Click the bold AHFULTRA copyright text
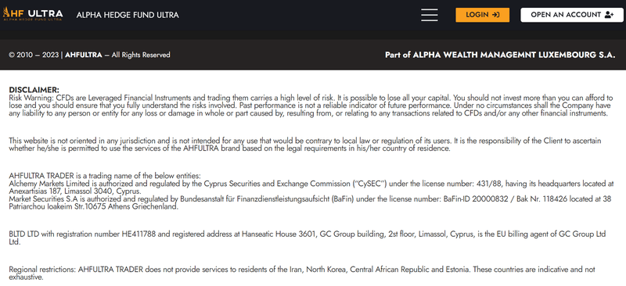 pyautogui.click(x=84, y=55)
